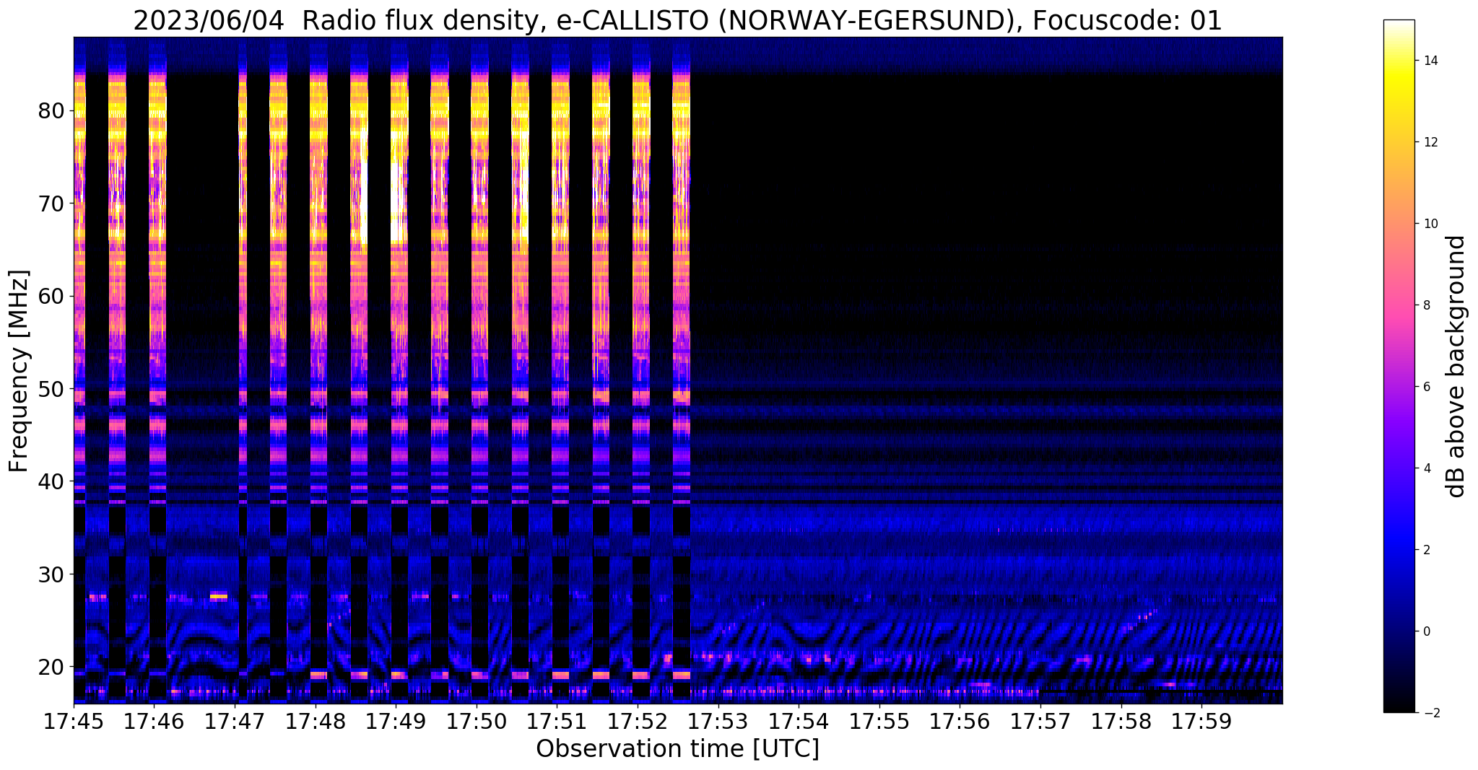Click the 80 MHz frequency tick label
The width and height of the screenshot is (1478, 770).
(x=52, y=111)
